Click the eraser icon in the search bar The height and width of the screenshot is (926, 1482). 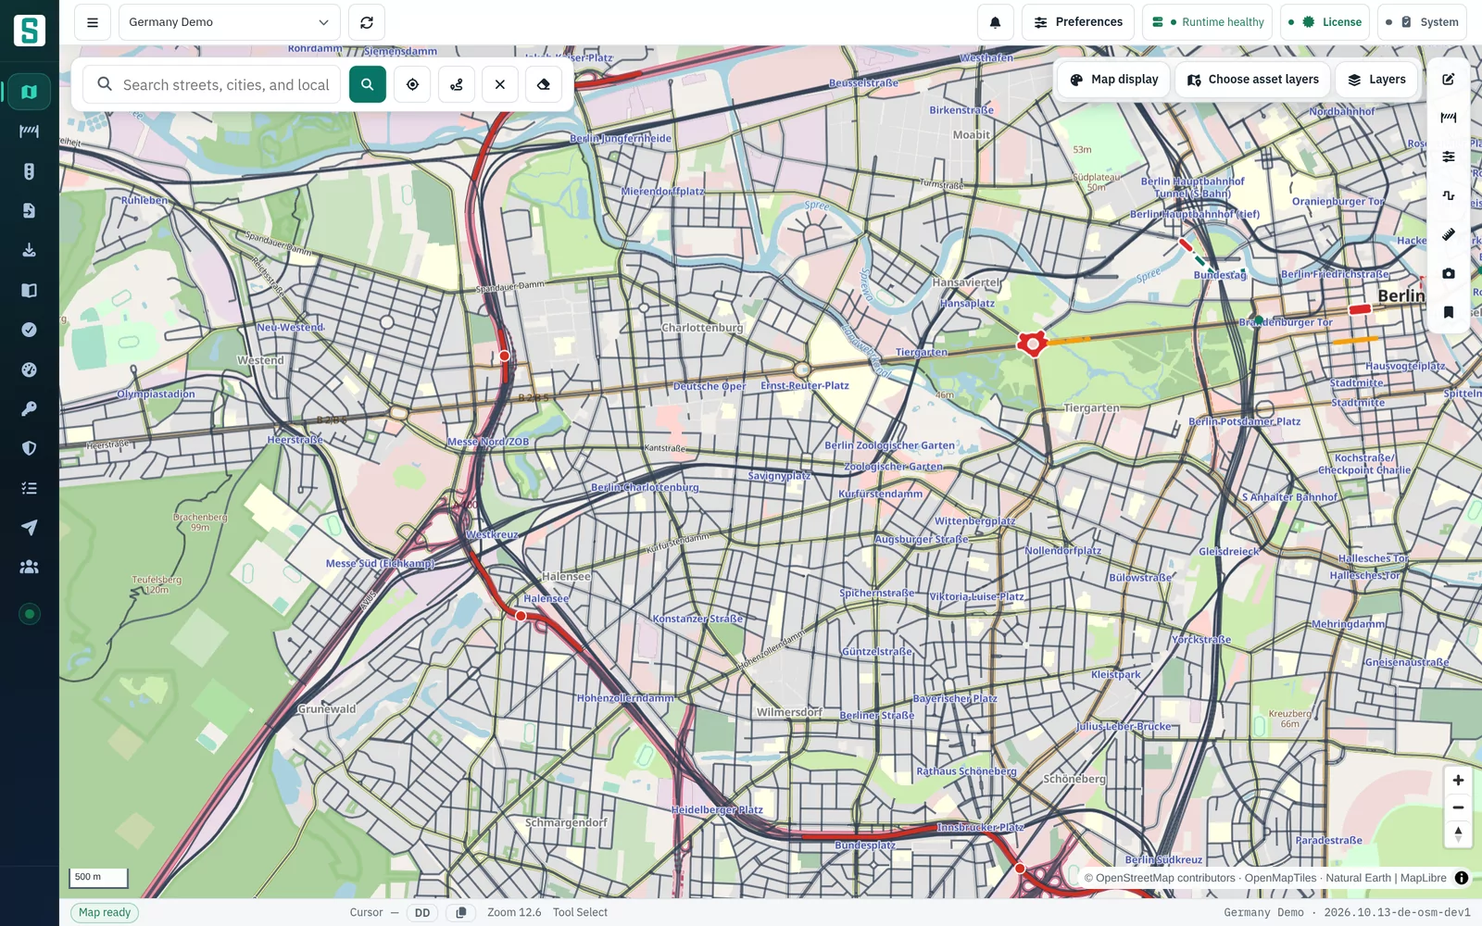(x=544, y=84)
